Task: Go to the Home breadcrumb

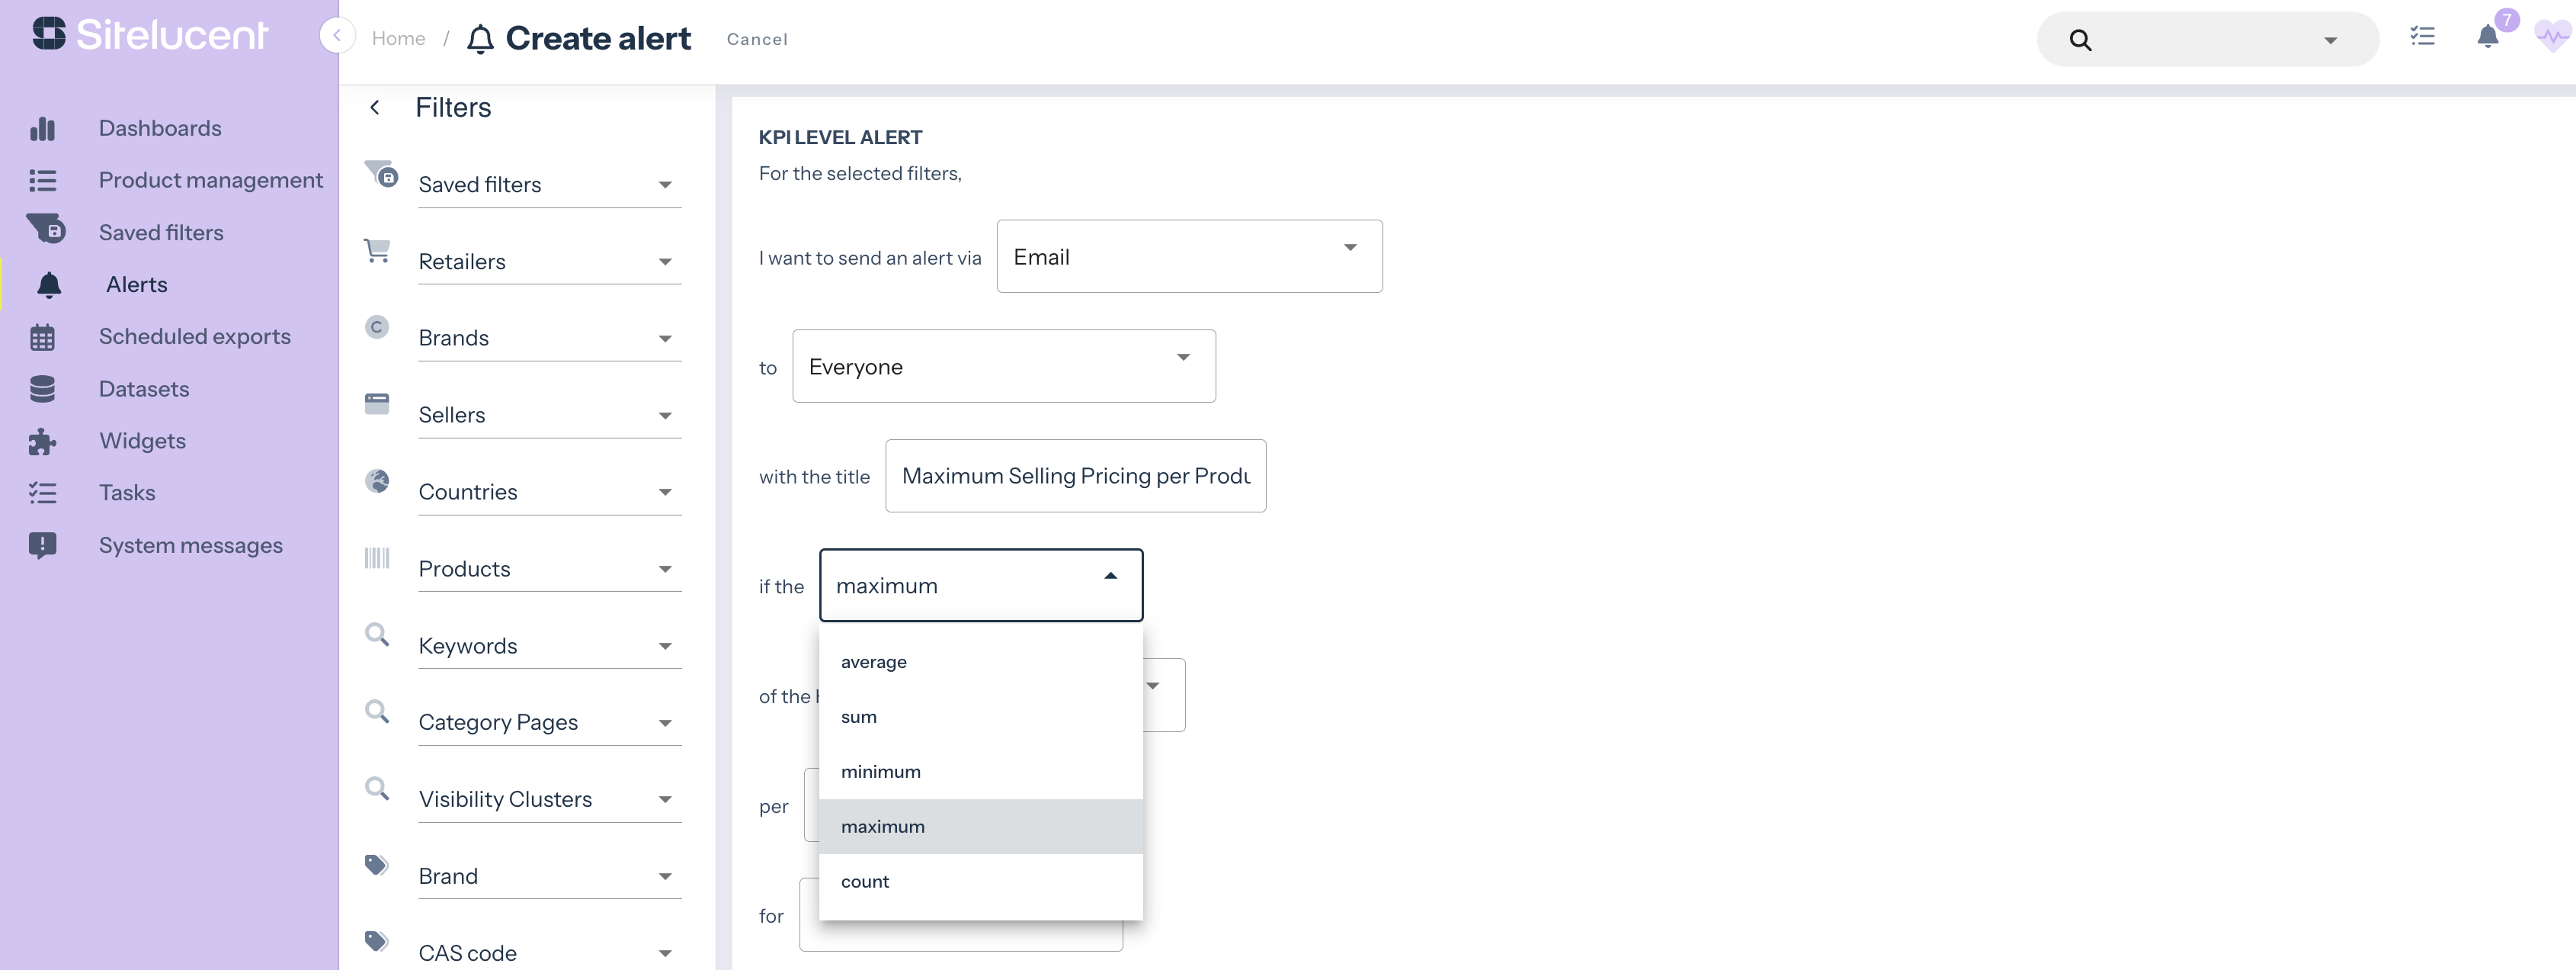Action: (398, 38)
